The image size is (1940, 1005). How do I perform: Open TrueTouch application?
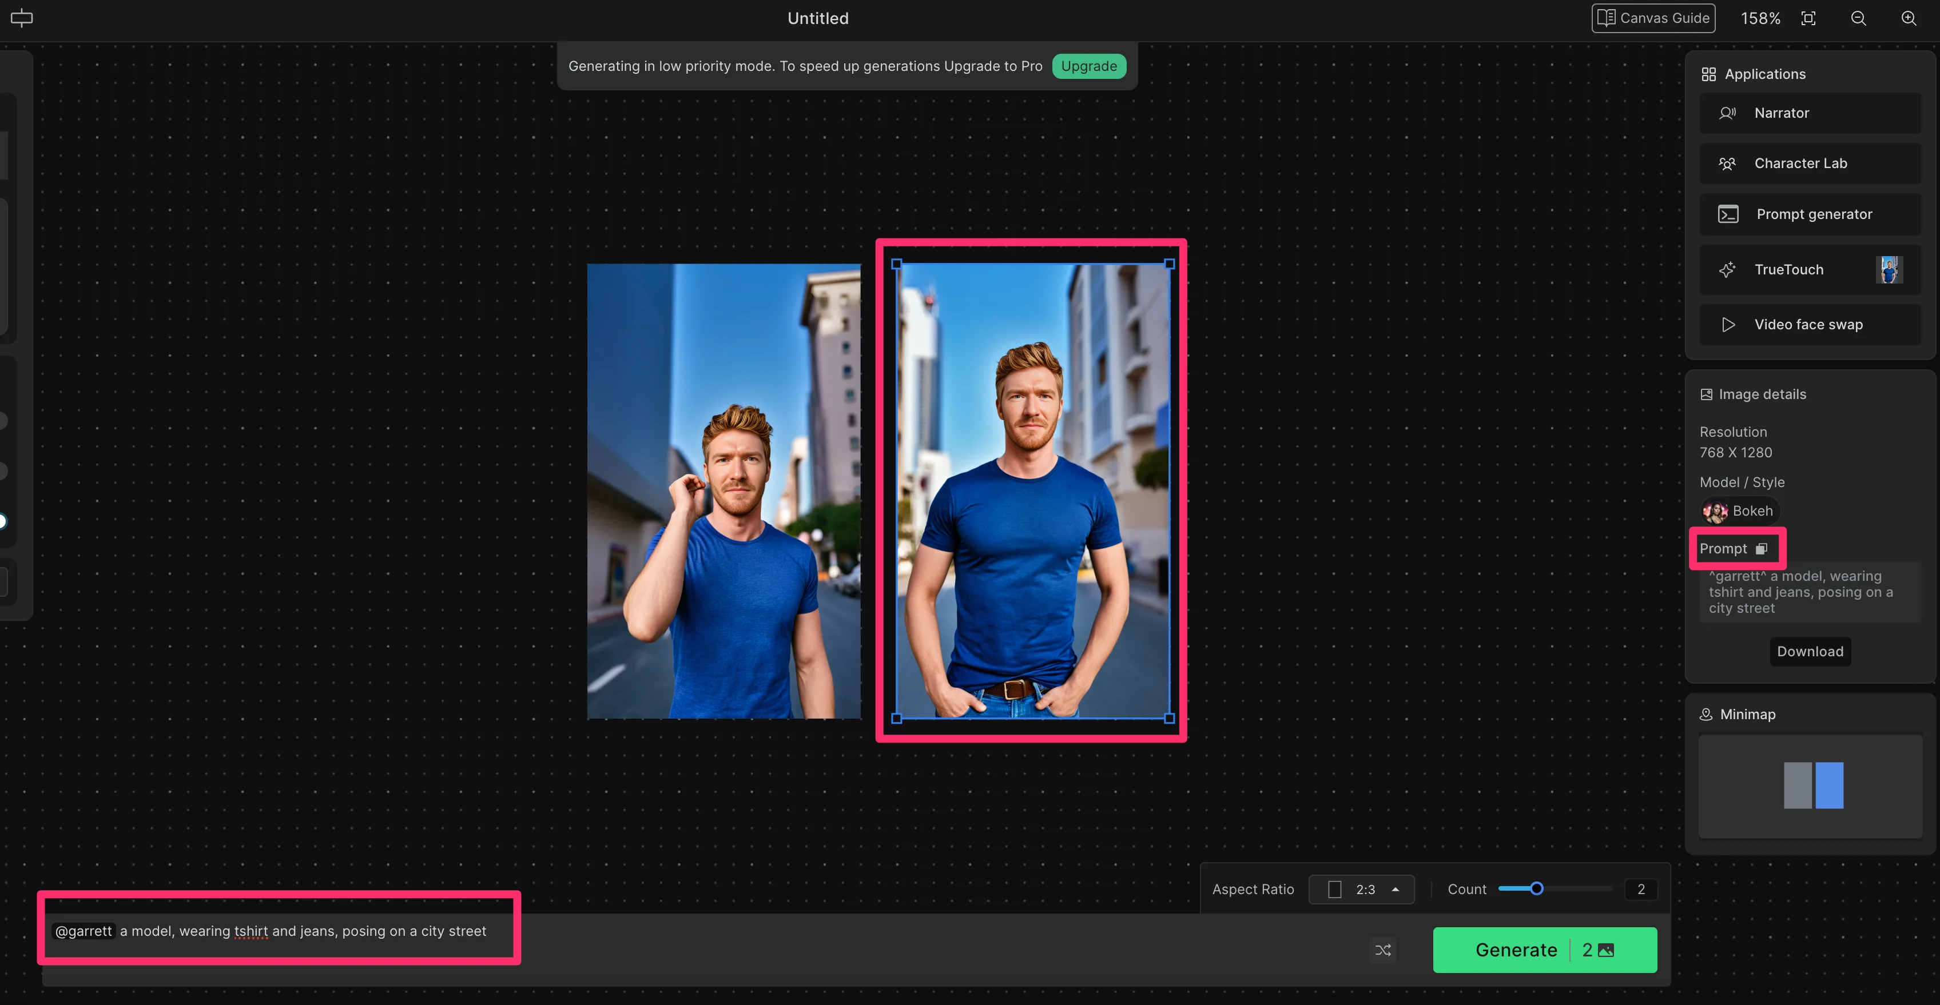click(x=1810, y=269)
